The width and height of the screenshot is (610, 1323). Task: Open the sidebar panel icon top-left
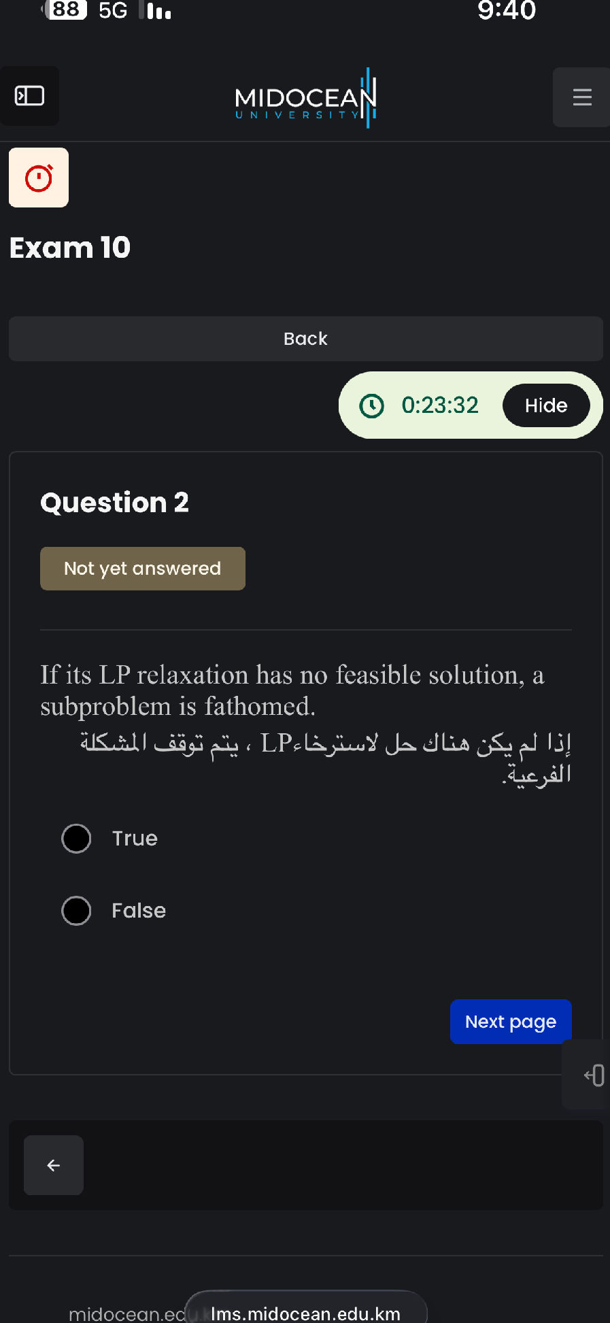29,96
